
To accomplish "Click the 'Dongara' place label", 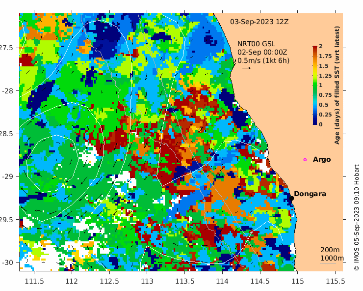I will click(x=310, y=194).
